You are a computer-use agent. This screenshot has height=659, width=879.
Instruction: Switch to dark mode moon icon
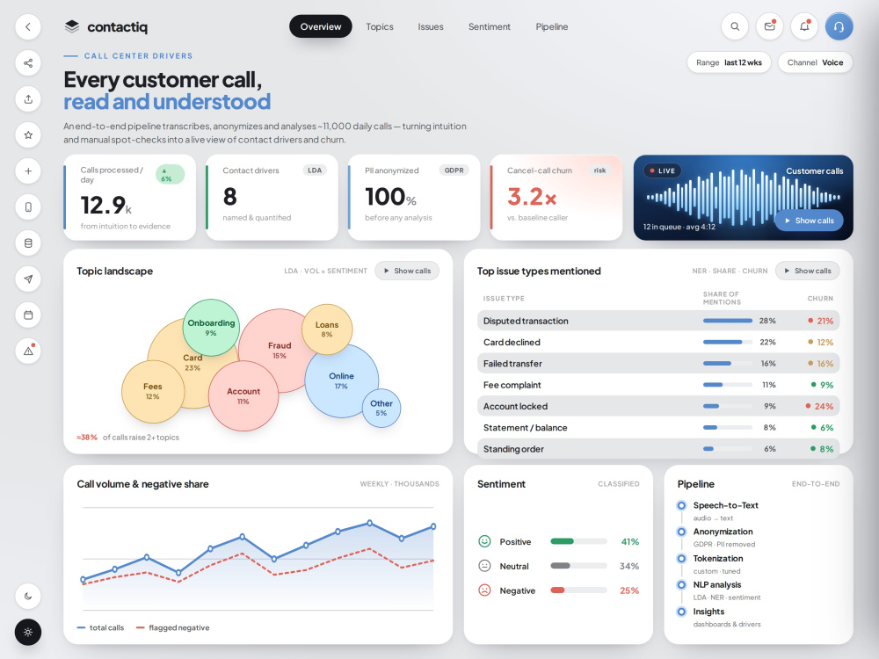28,597
